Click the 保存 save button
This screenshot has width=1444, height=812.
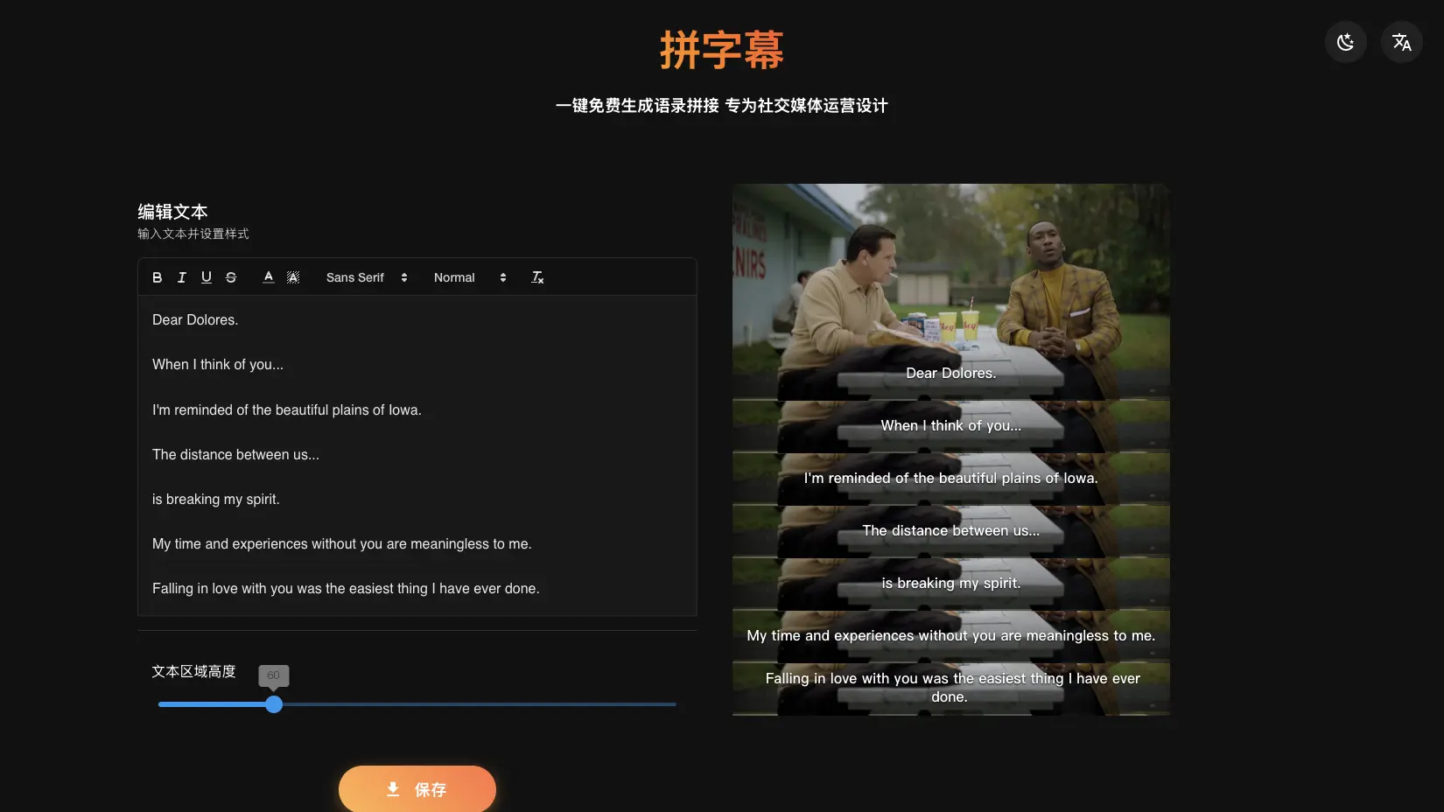(417, 789)
